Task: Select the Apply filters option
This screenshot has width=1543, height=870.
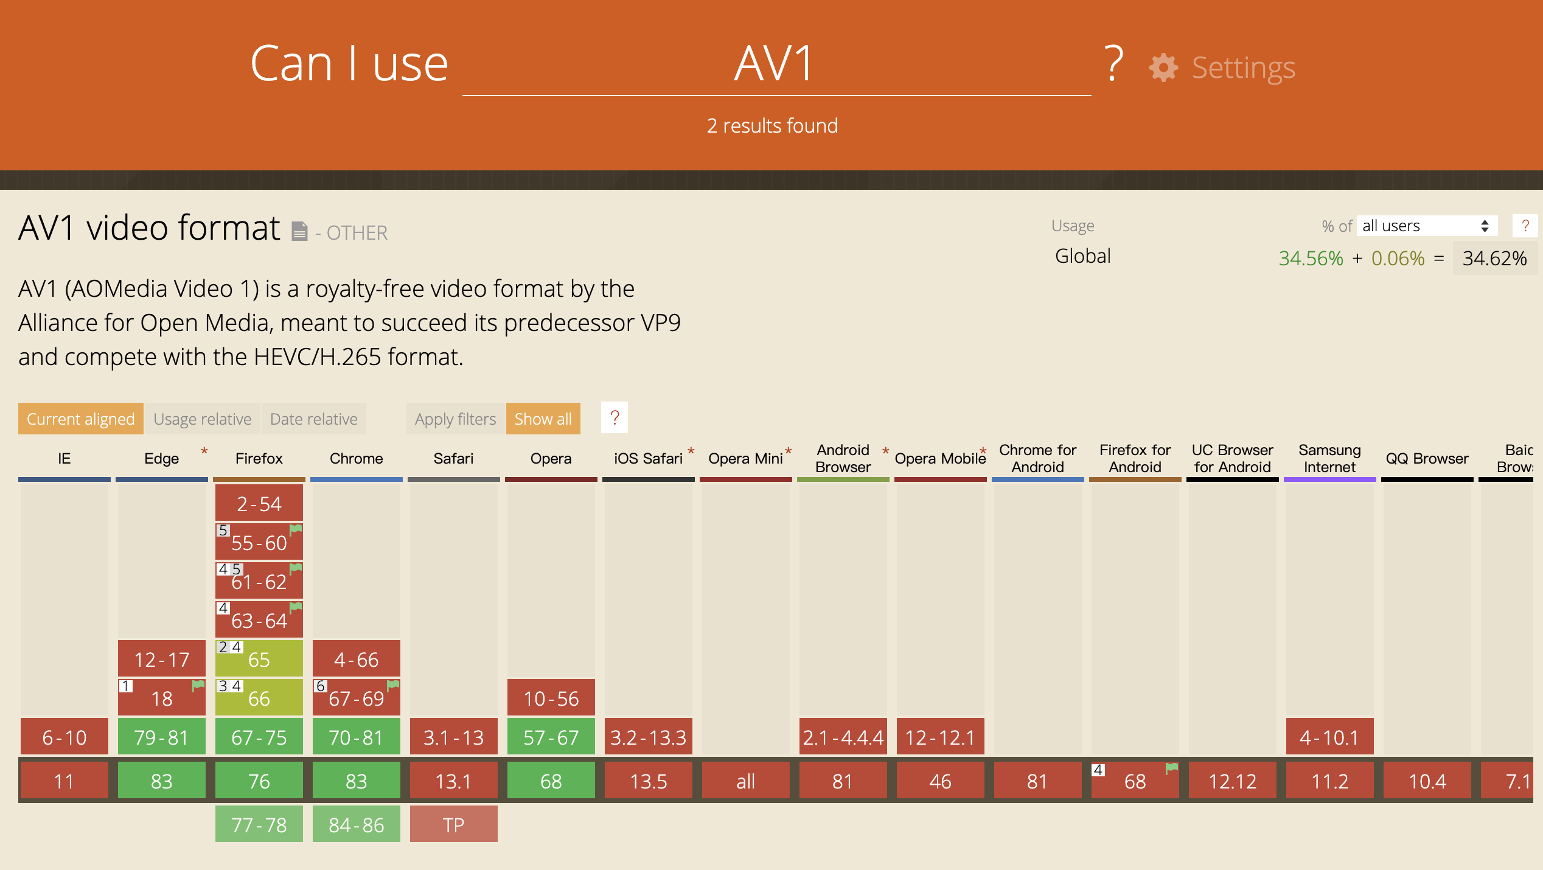Action: coord(455,419)
